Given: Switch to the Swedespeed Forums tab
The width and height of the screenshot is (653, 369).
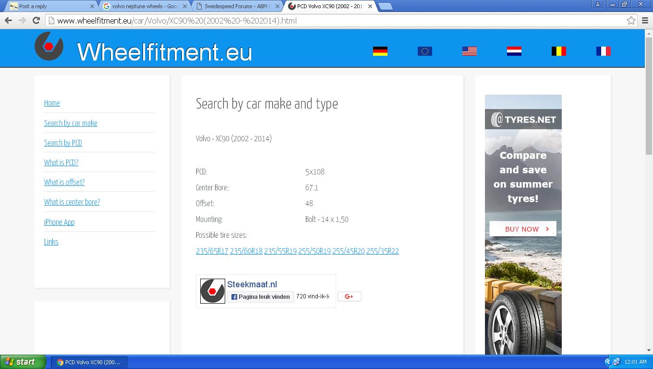Looking at the screenshot, I should (237, 6).
